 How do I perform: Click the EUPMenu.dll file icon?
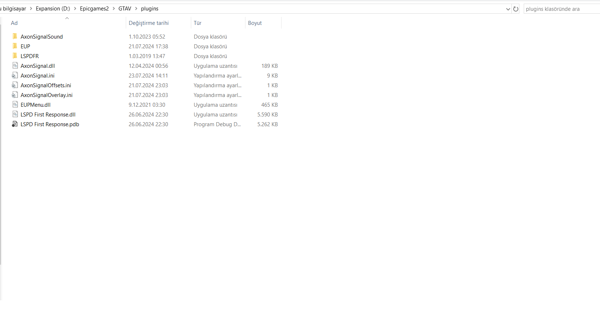click(15, 105)
